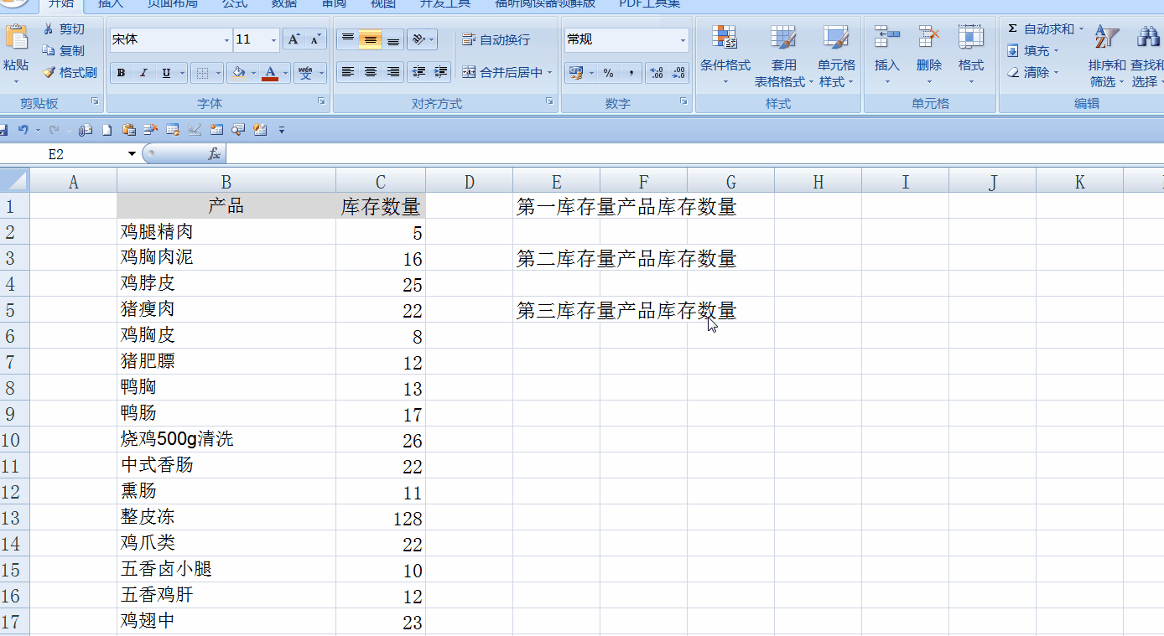The height and width of the screenshot is (636, 1164).
Task: Enable Wrap Text (自动换行)
Action: [x=496, y=39]
